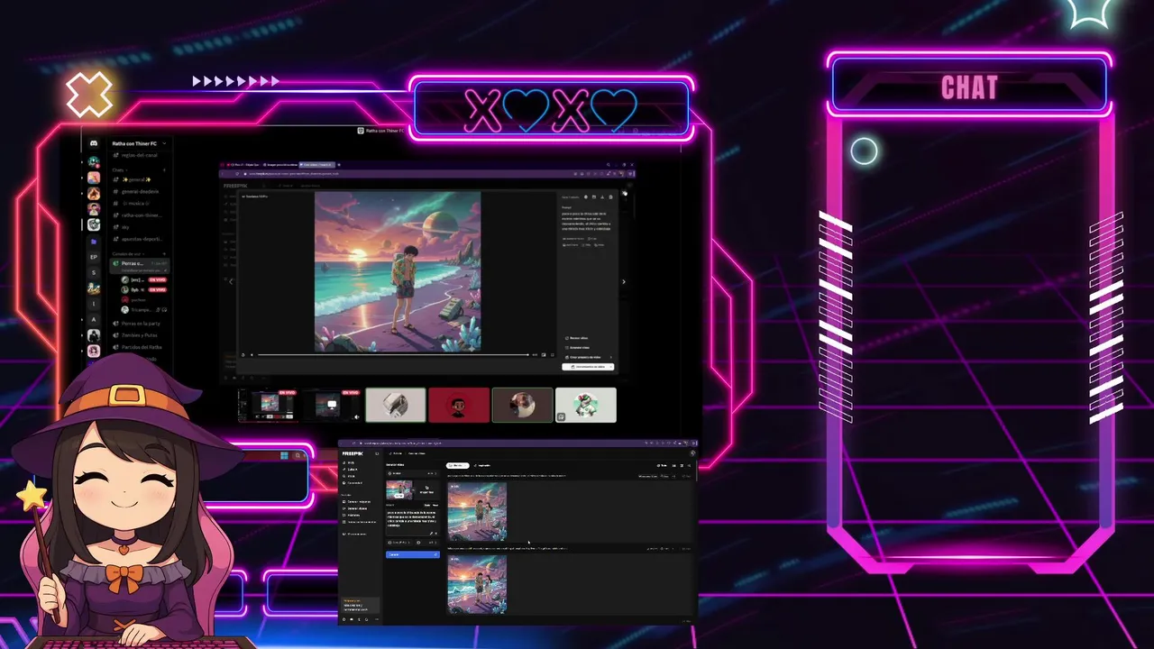Open fullscreen mode in the video player
Viewport: 1154px width, 649px height.
(x=552, y=355)
